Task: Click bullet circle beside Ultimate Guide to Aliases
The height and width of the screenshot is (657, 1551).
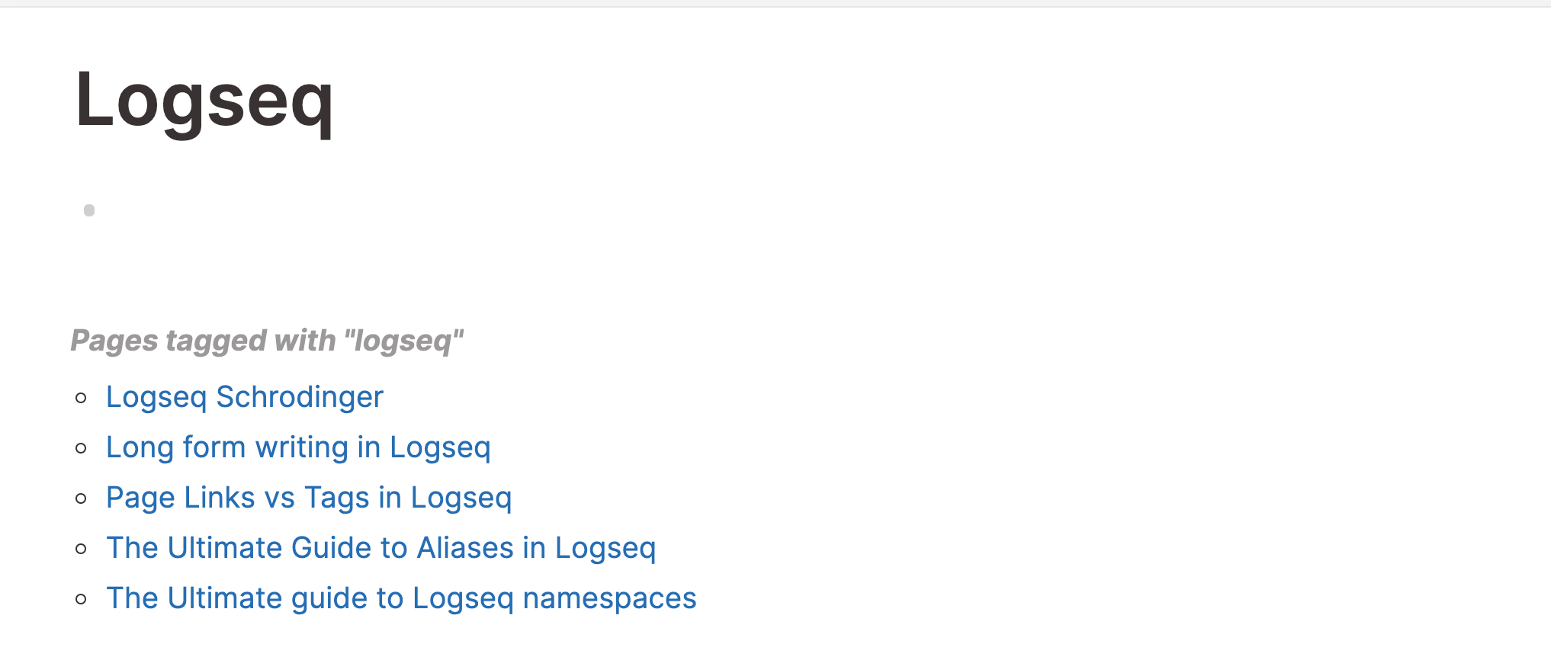Action: [82, 549]
